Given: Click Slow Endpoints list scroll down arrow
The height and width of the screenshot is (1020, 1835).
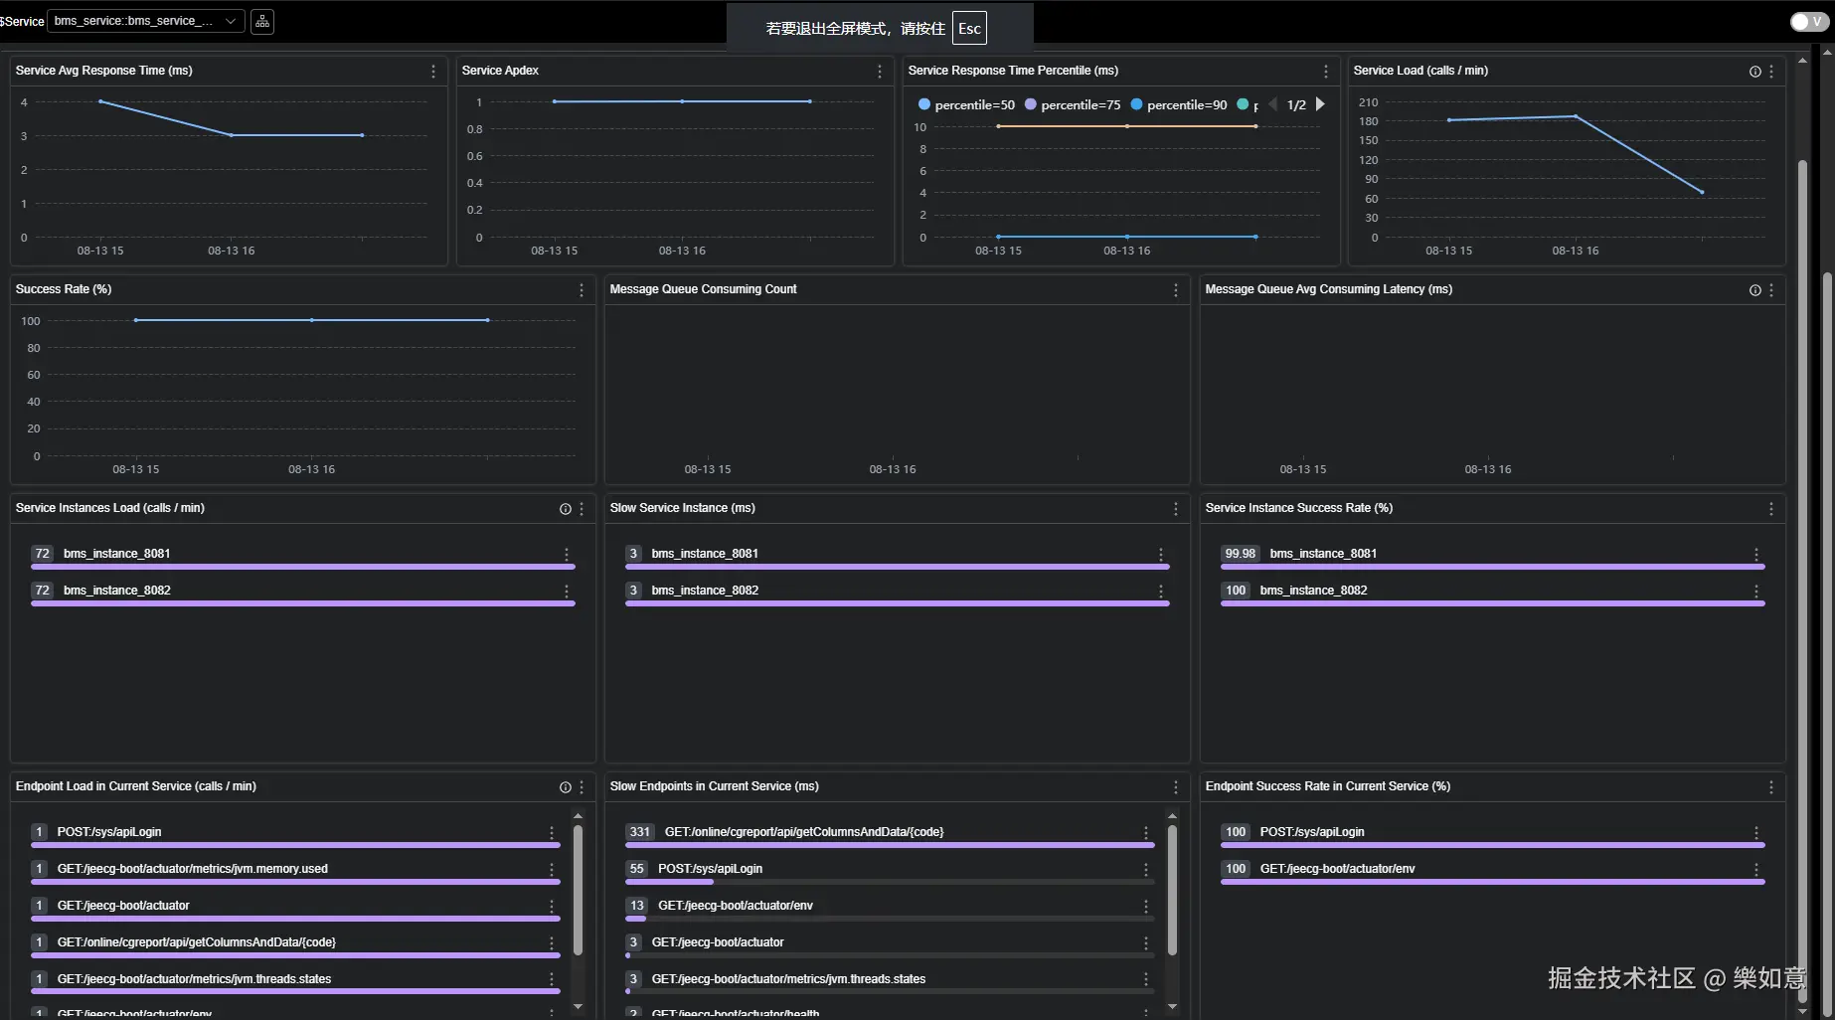Looking at the screenshot, I should 1172,1006.
